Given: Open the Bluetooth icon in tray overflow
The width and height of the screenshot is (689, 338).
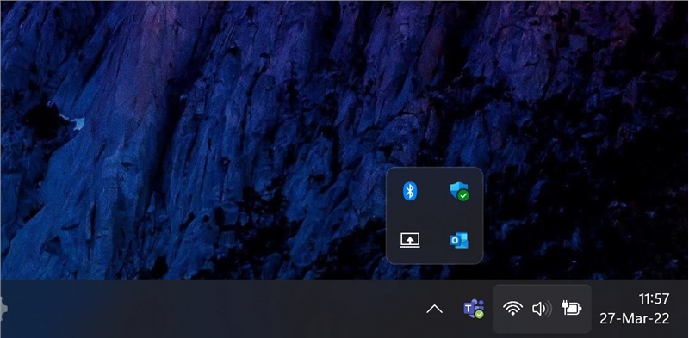Looking at the screenshot, I should point(410,192).
